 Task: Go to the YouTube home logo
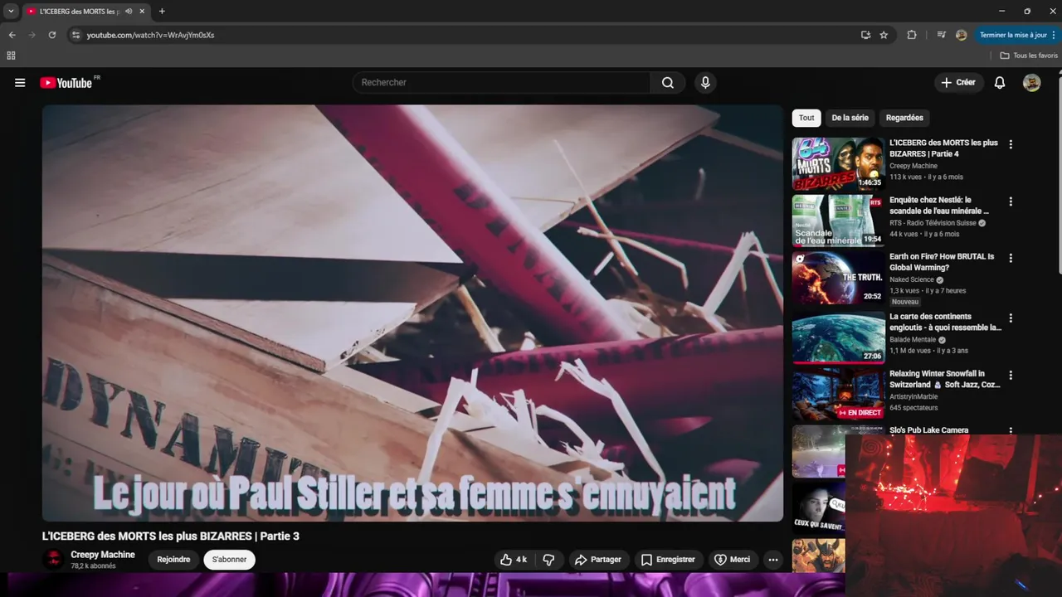point(66,83)
